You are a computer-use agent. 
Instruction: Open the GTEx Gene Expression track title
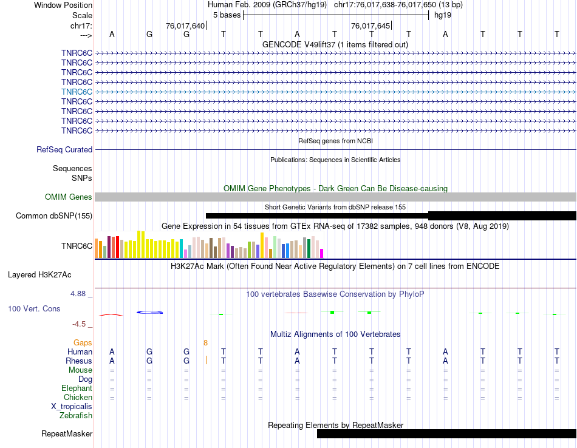click(x=335, y=226)
